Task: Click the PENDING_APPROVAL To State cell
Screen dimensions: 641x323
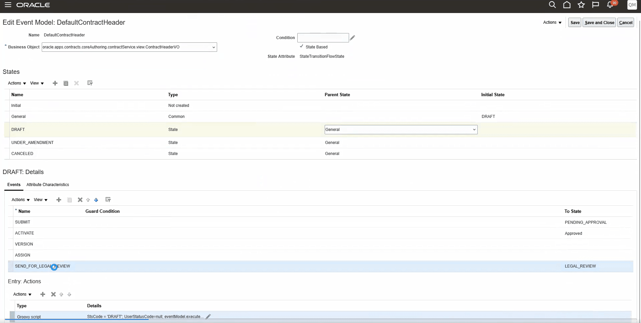Action: (586, 222)
